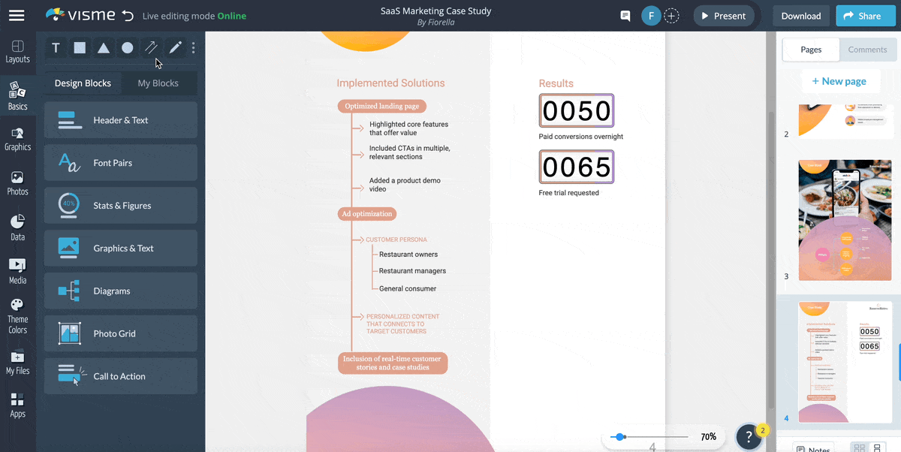Open Theme Colors palette panel
Screen dimensions: 901x452
click(17, 316)
